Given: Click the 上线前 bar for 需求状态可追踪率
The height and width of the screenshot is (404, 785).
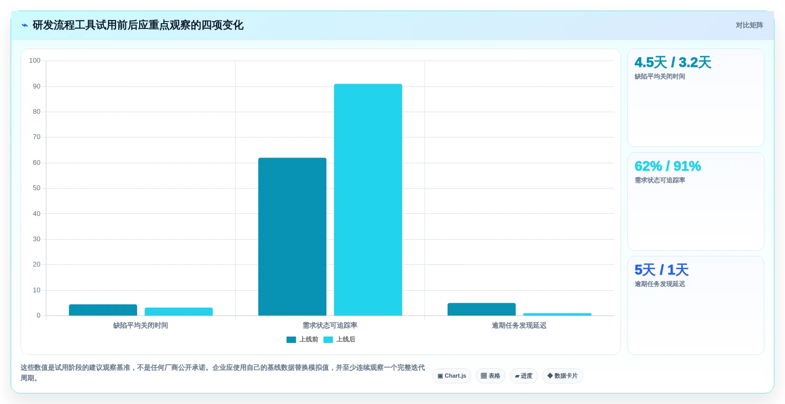Looking at the screenshot, I should click(292, 237).
